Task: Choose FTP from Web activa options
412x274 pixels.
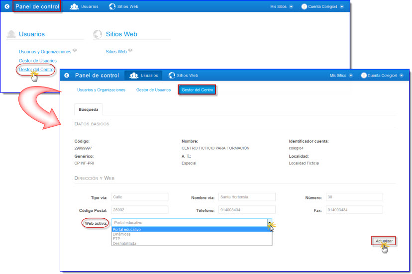Action: coord(116,239)
